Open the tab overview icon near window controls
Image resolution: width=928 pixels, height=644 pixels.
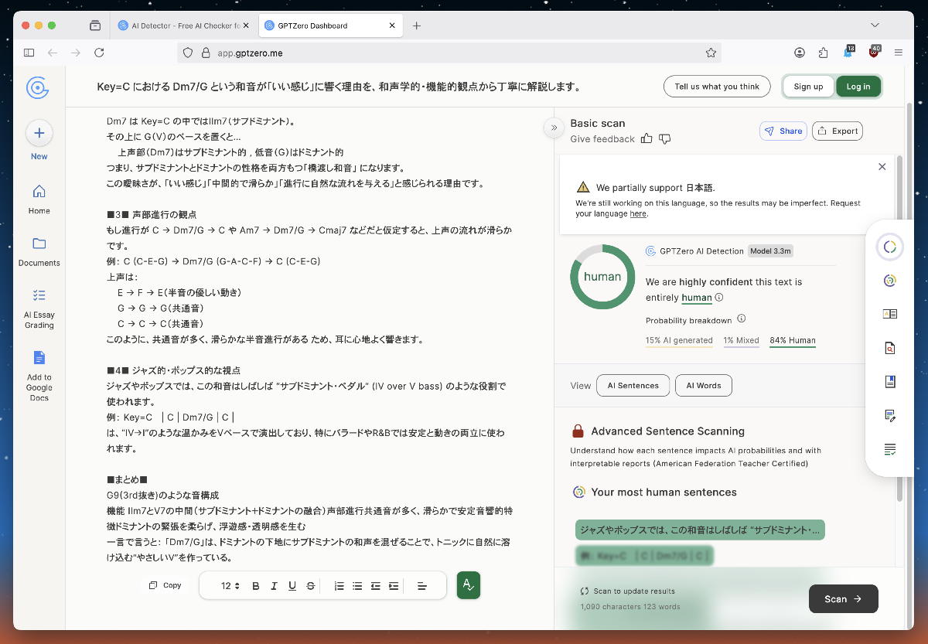[x=95, y=26]
